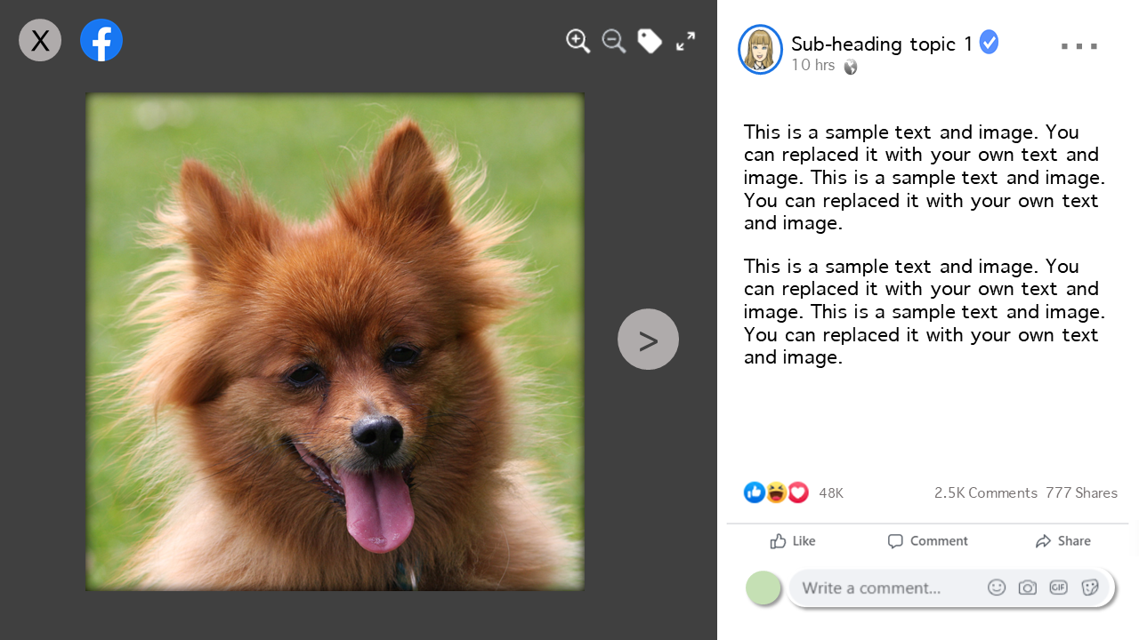Screen dimensions: 1139x640
Task: Click the blue like reaction icon
Action: (755, 492)
